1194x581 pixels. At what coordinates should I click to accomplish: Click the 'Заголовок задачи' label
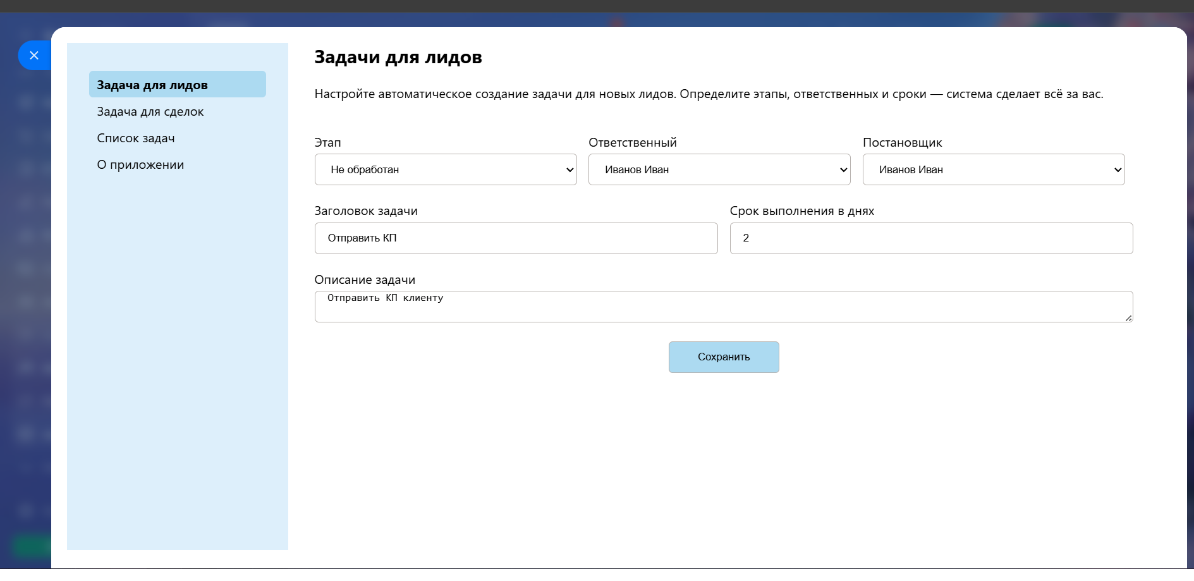click(x=366, y=211)
